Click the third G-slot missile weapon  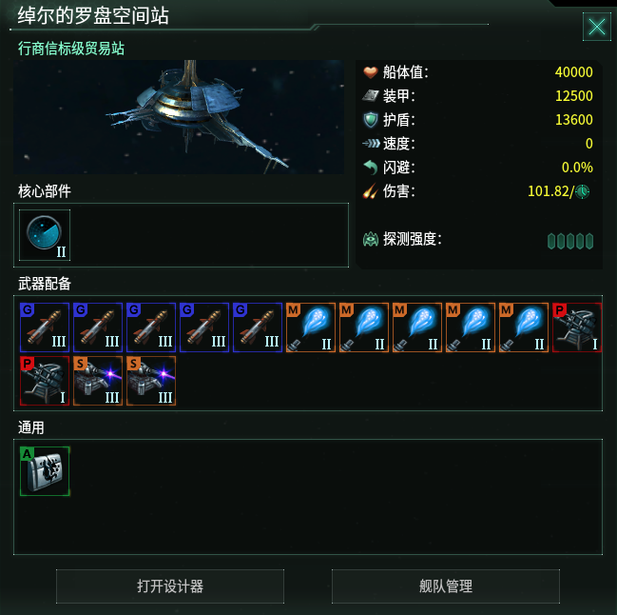[151, 327]
